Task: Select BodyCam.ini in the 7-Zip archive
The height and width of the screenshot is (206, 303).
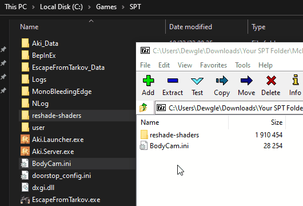Action: coord(169,146)
